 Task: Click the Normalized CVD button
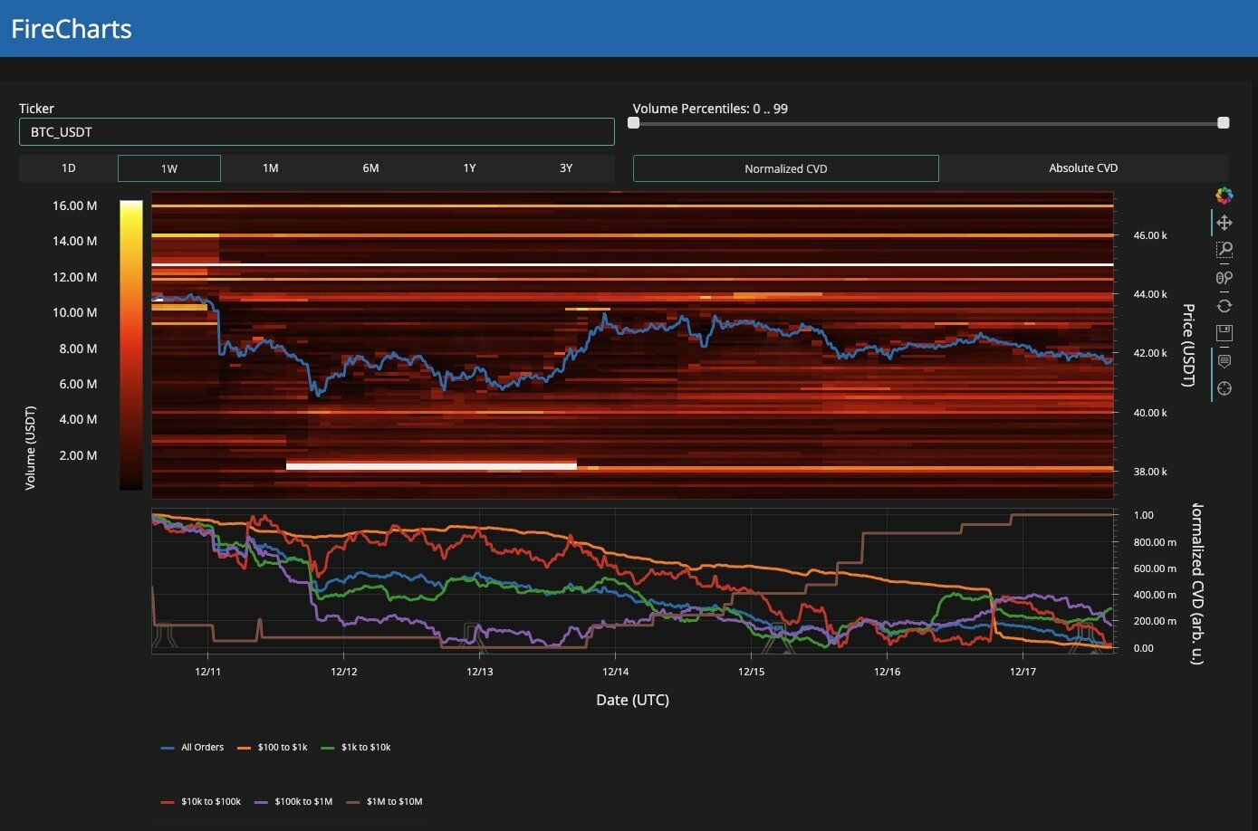click(785, 168)
